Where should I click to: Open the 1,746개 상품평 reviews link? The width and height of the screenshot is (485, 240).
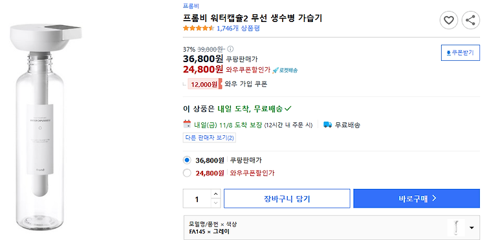click(x=238, y=28)
